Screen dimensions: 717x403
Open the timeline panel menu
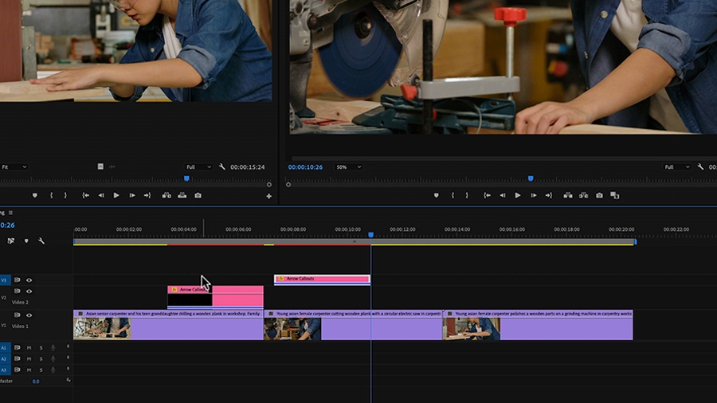(x=10, y=213)
